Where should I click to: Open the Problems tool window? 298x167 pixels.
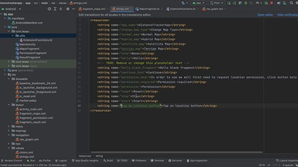[139, 161]
